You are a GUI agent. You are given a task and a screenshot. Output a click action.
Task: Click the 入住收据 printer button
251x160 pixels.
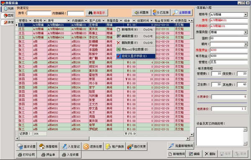click(x=70, y=155)
